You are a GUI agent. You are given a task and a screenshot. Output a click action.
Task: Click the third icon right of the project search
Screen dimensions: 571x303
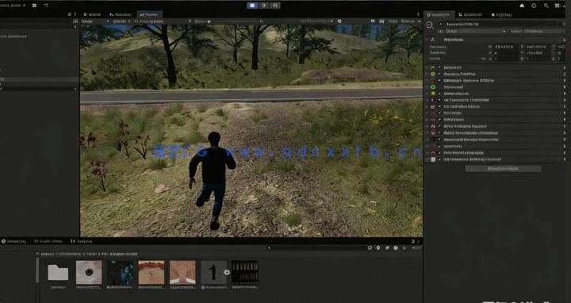[x=387, y=248]
